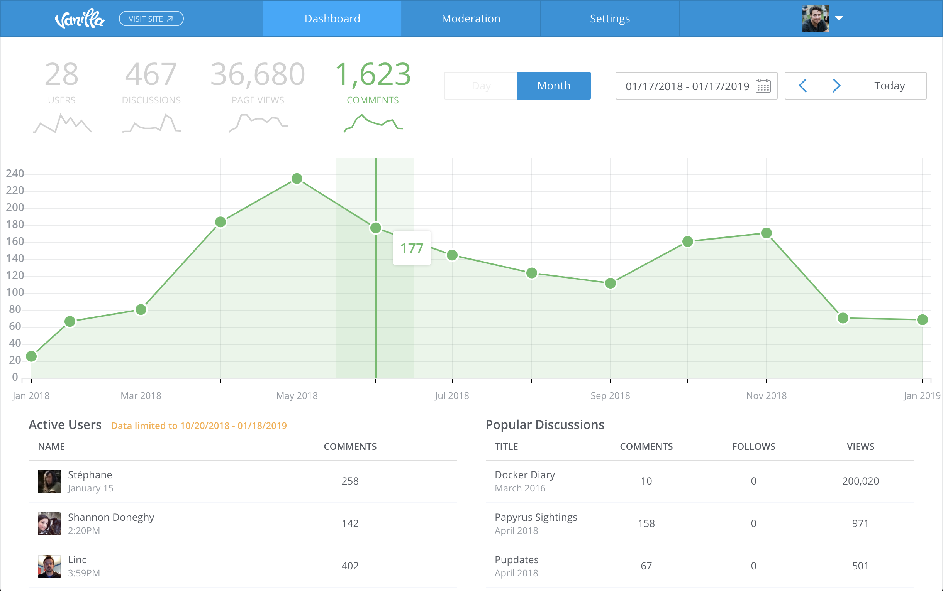This screenshot has width=943, height=591.
Task: Go to previous date range arrow
Action: click(x=802, y=86)
